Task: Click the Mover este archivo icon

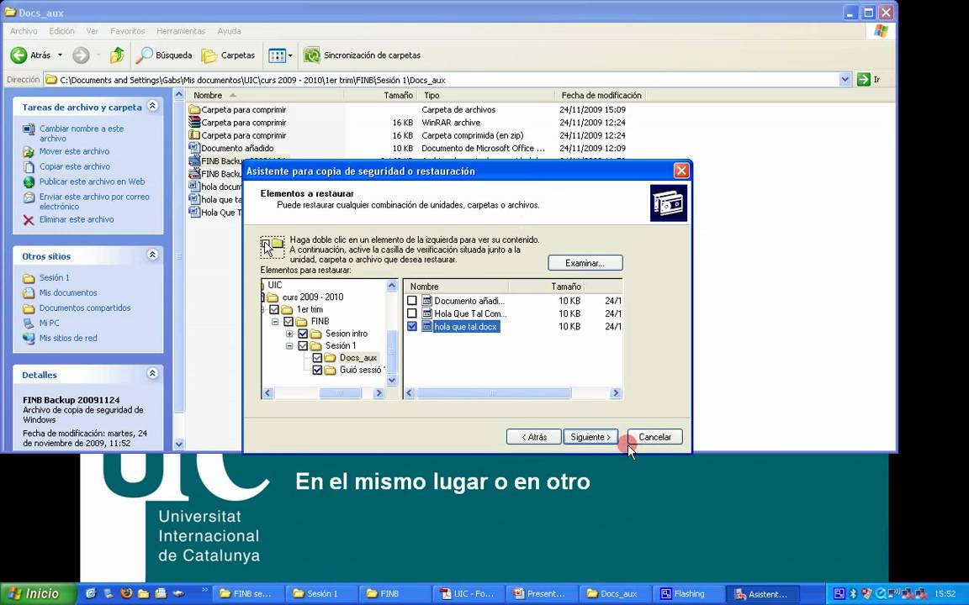Action: [x=29, y=151]
